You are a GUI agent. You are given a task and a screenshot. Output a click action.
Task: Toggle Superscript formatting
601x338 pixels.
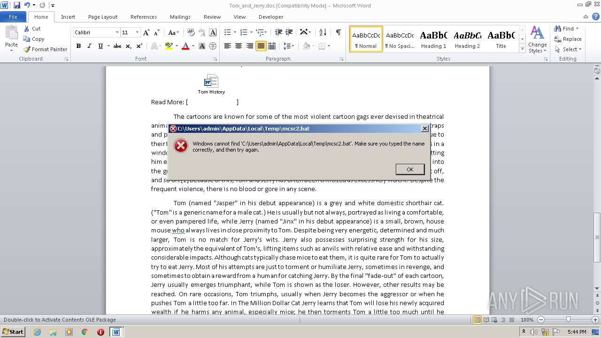(x=139, y=46)
